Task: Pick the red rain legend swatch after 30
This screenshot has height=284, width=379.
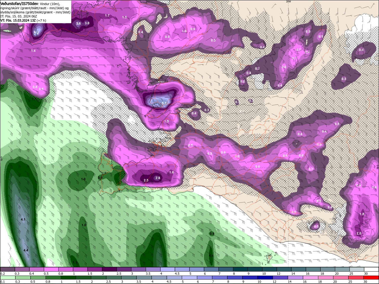Action: click(x=371, y=277)
